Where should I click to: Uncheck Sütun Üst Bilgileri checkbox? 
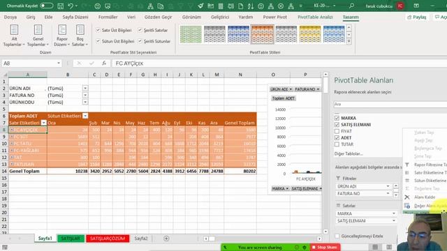click(x=98, y=41)
